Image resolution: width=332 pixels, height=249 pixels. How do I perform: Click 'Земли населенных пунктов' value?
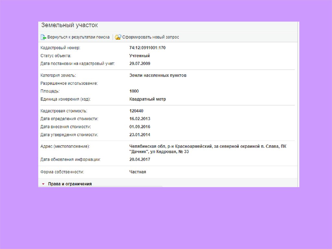click(158, 75)
